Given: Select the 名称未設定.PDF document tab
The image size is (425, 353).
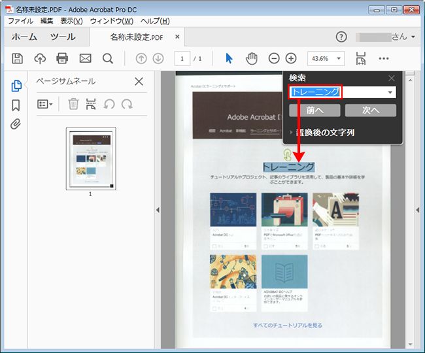Looking at the screenshot, I should (x=137, y=37).
